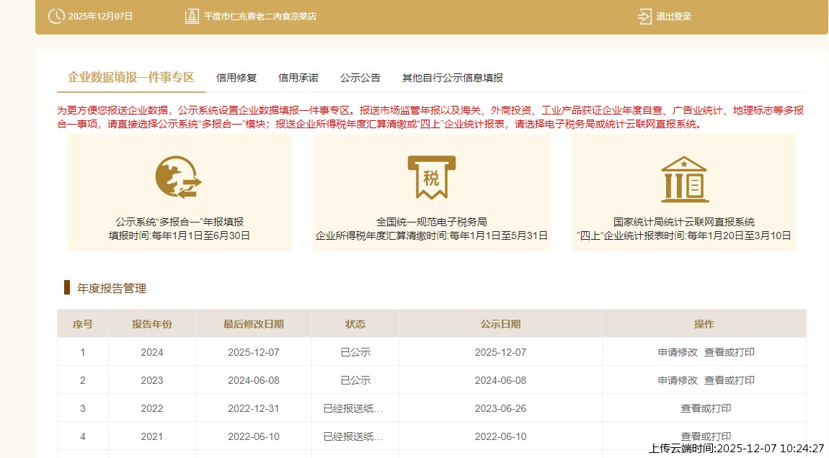Image resolution: width=829 pixels, height=458 pixels.
Task: Open the statistics bureau building icon
Action: (x=683, y=179)
